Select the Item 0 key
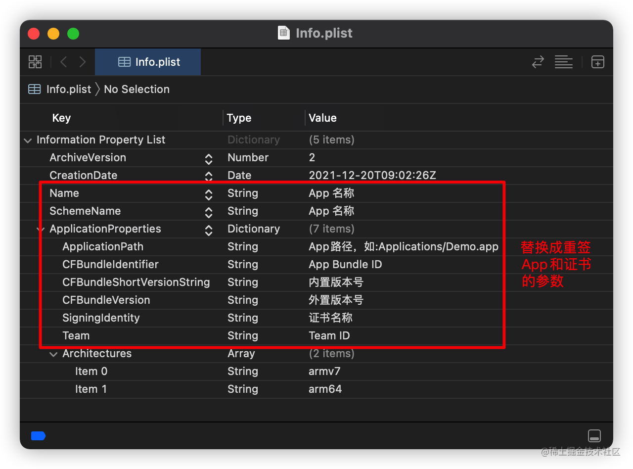 point(91,371)
